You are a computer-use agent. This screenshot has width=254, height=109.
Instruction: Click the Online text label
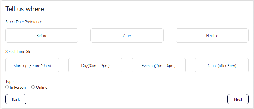(x=42, y=87)
